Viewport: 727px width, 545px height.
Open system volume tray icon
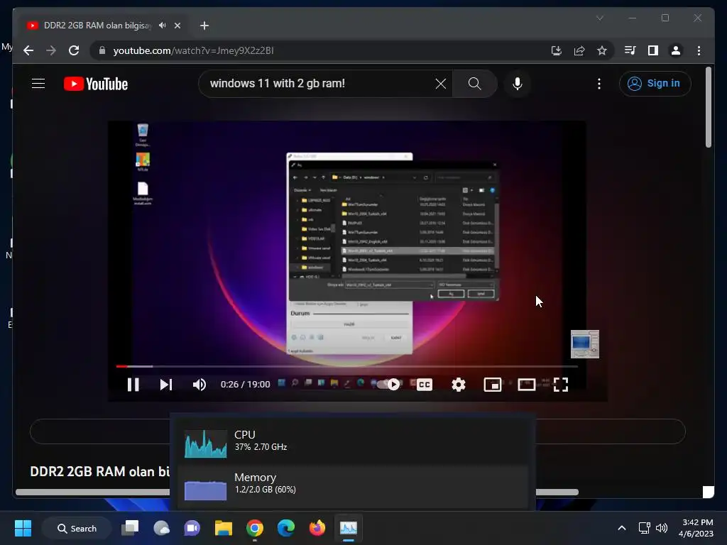click(662, 528)
